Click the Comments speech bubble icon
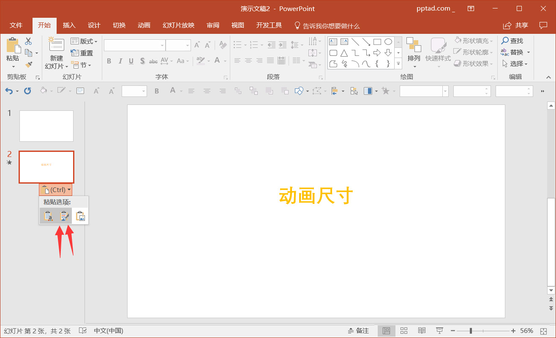This screenshot has height=338, width=556. point(543,25)
